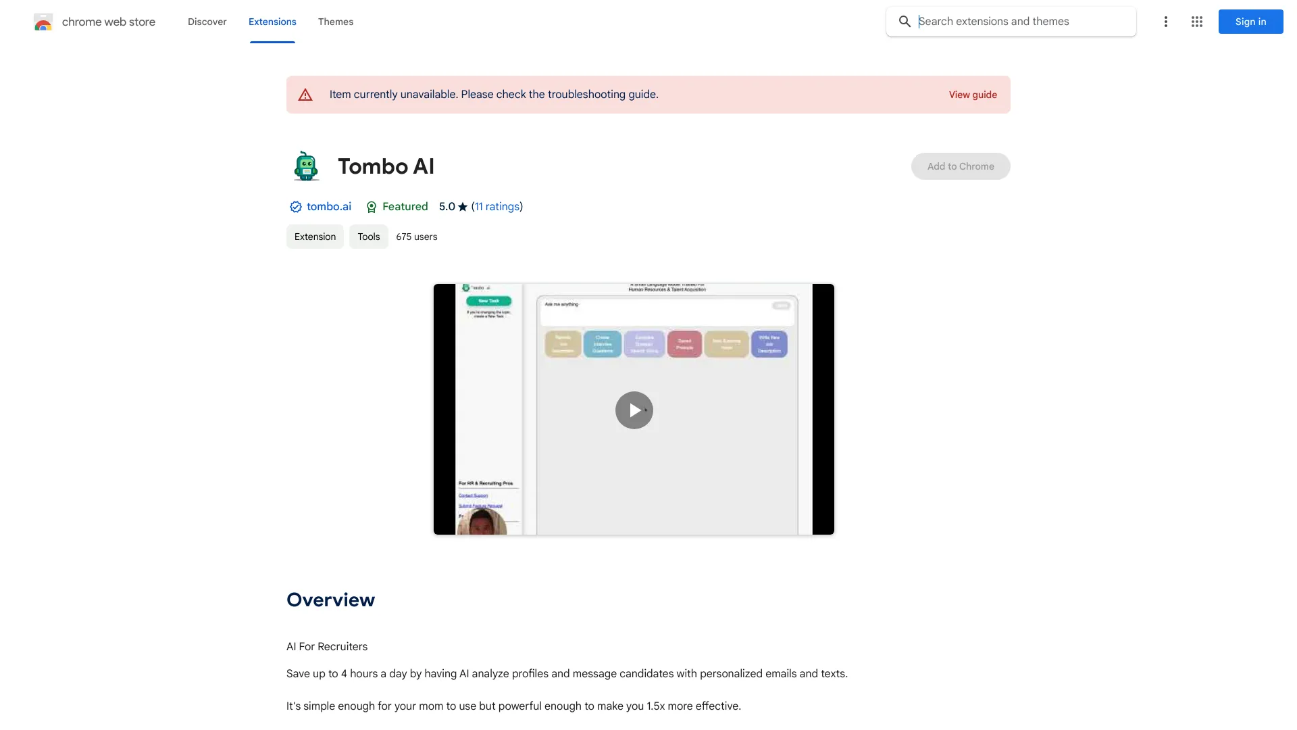Visit the tombo.ai publisher link
1297x730 pixels.
(329, 207)
